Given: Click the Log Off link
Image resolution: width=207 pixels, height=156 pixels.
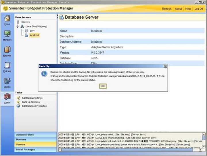Looking at the screenshot, I should (x=199, y=9).
